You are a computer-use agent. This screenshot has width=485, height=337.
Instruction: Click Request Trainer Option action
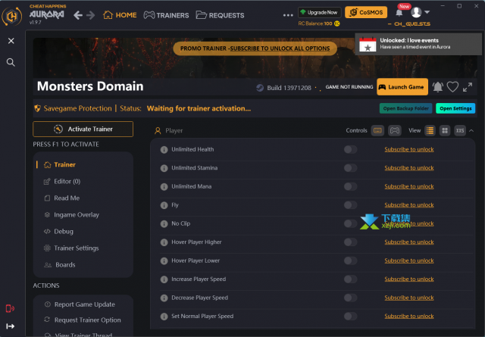83,320
